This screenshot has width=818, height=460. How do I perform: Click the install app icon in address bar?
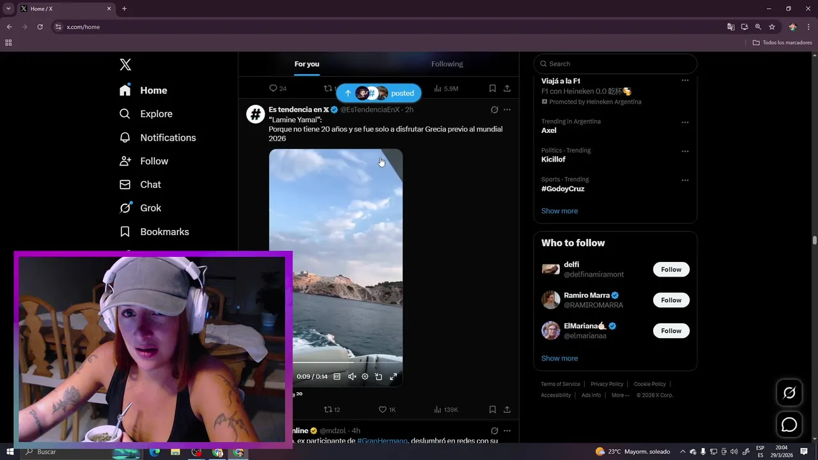[745, 27]
